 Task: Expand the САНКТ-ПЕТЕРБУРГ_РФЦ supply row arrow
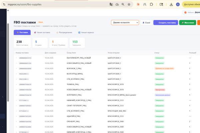[16, 106]
